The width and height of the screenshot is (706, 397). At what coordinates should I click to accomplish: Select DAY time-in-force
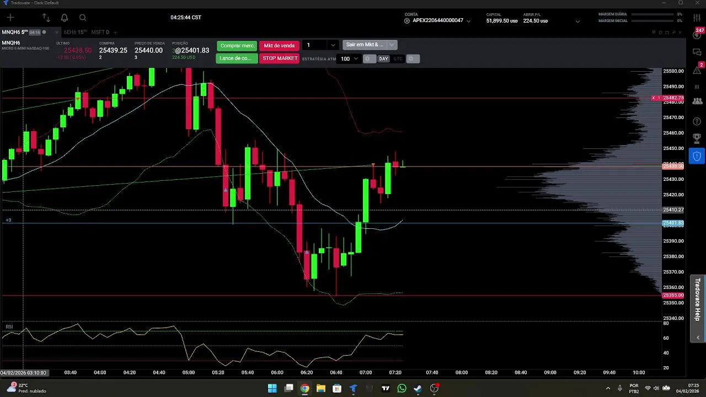click(383, 58)
